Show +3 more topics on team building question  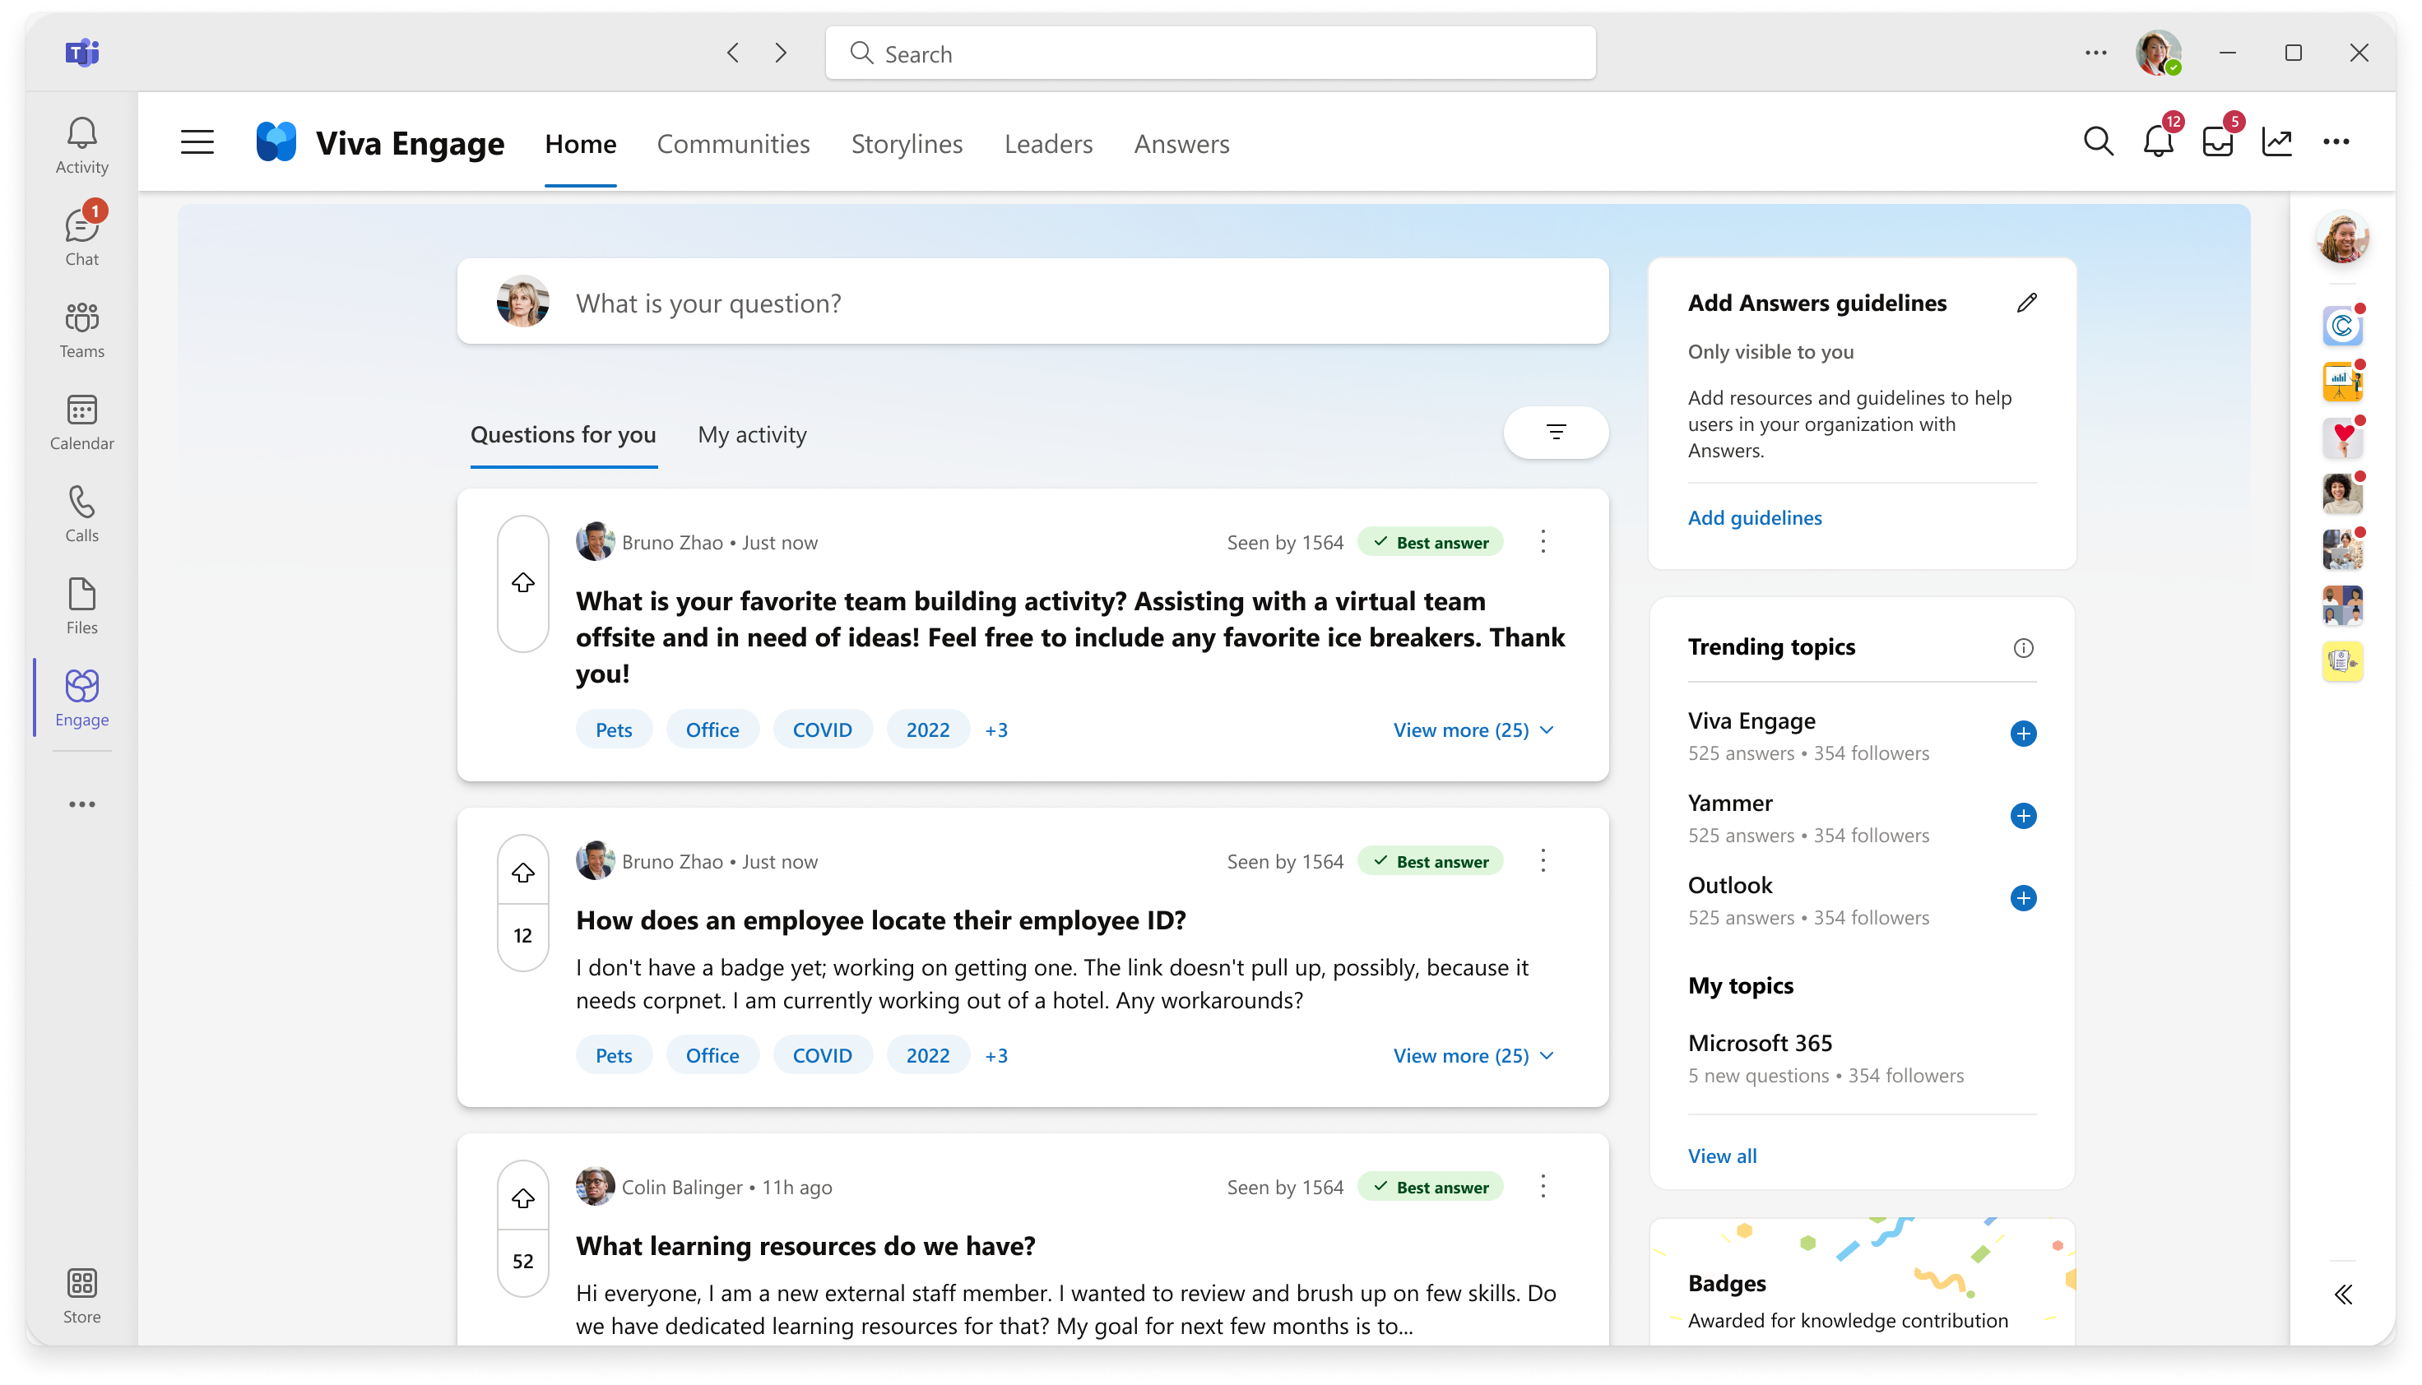(996, 730)
